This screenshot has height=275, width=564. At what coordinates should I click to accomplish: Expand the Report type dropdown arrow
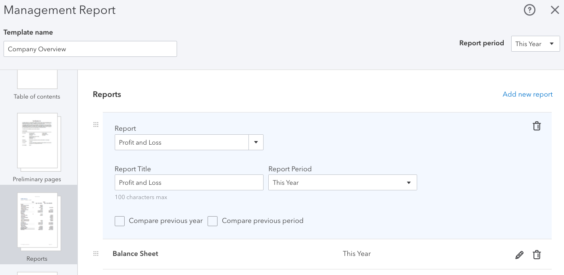(x=256, y=142)
